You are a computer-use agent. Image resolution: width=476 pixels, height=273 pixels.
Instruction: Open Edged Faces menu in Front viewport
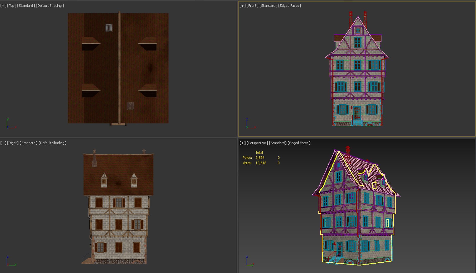pos(289,6)
